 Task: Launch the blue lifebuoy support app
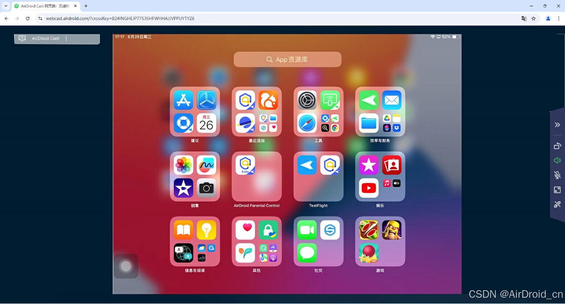[x=184, y=123]
